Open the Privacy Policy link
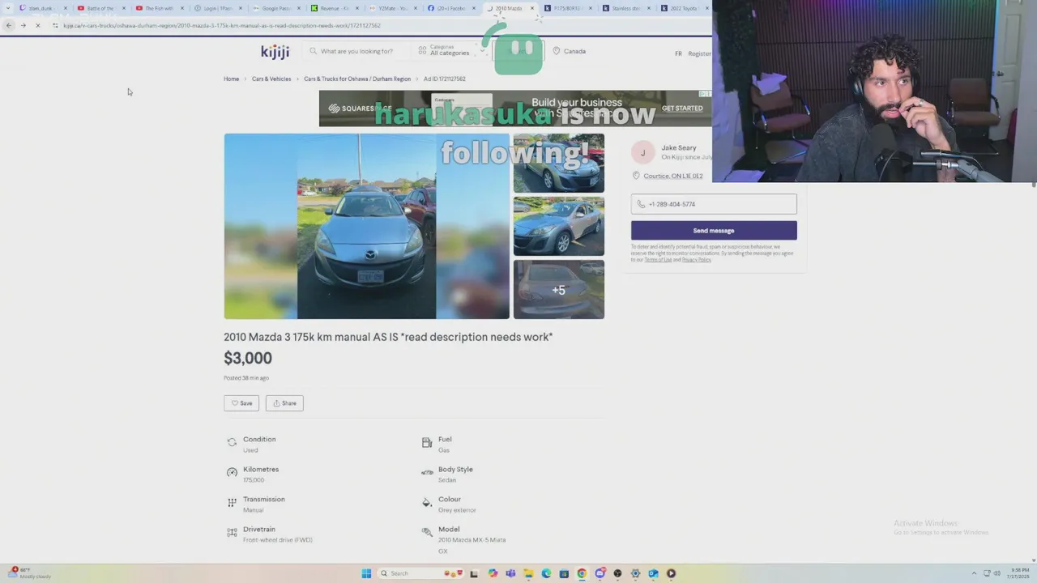The width and height of the screenshot is (1037, 583). click(697, 260)
